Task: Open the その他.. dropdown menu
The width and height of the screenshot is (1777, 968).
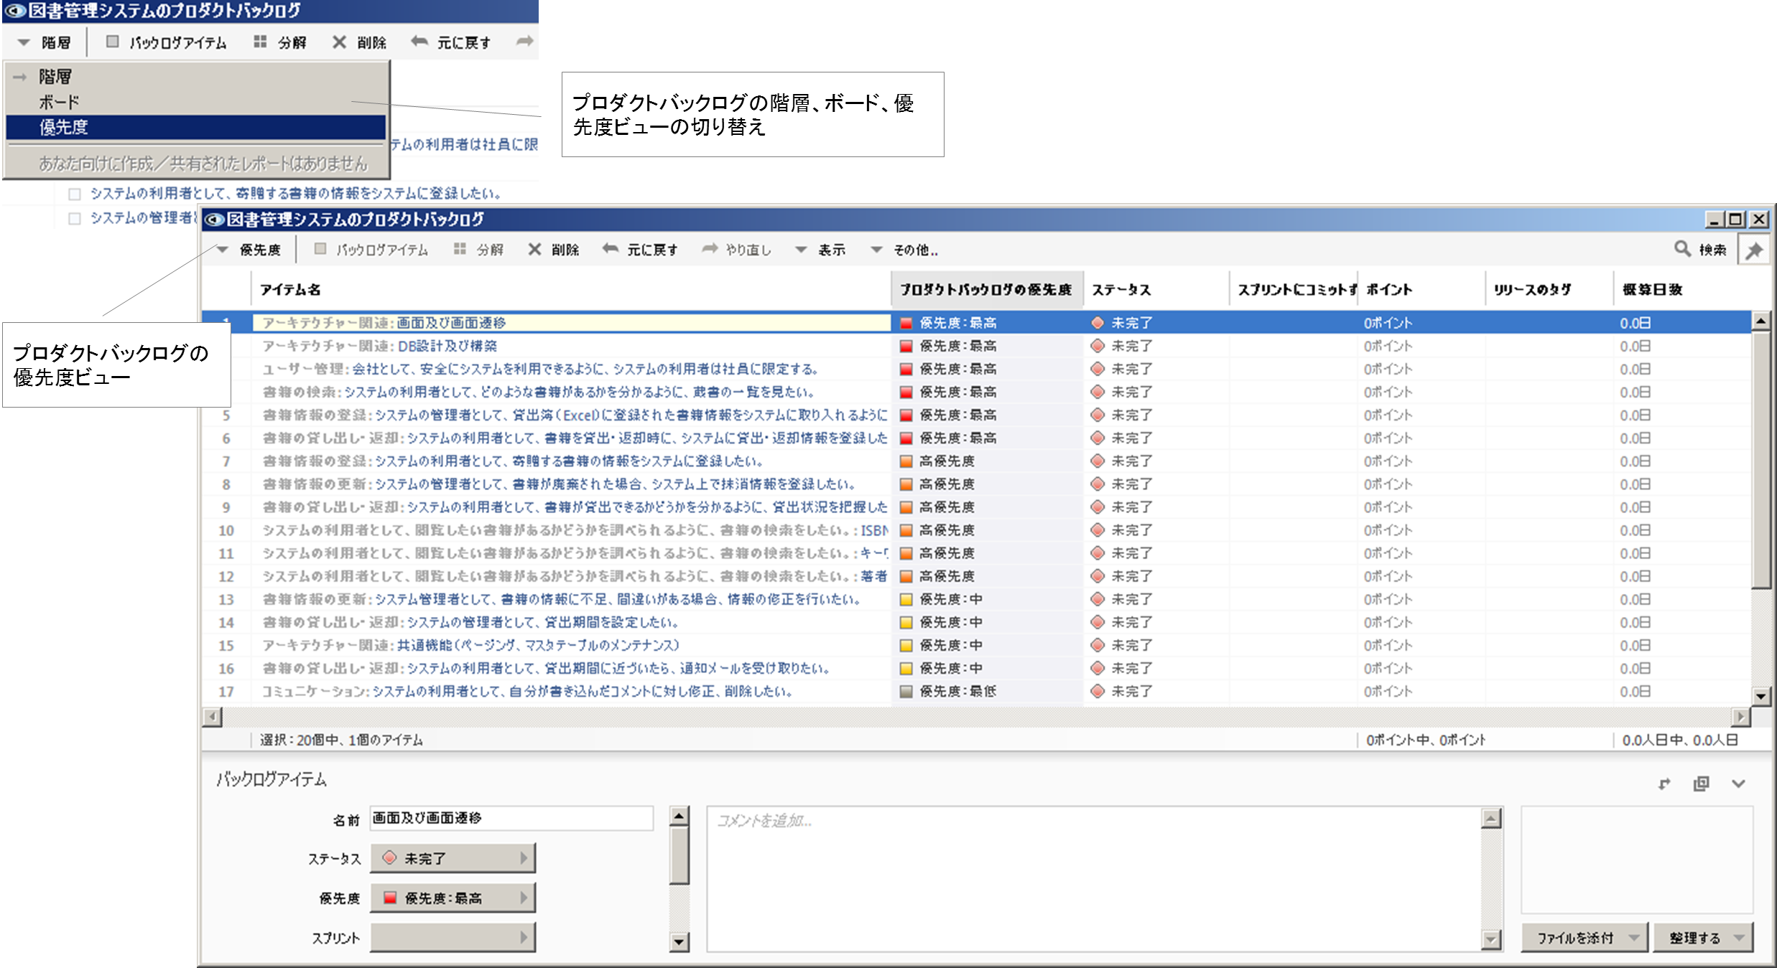Action: pyautogui.click(x=904, y=250)
